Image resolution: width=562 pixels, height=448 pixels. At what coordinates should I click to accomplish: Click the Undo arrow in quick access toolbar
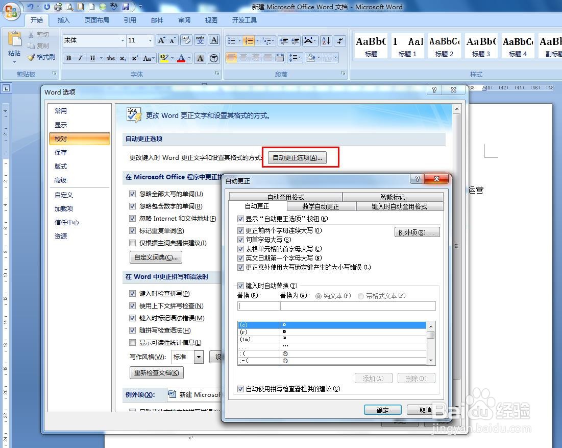pos(30,7)
